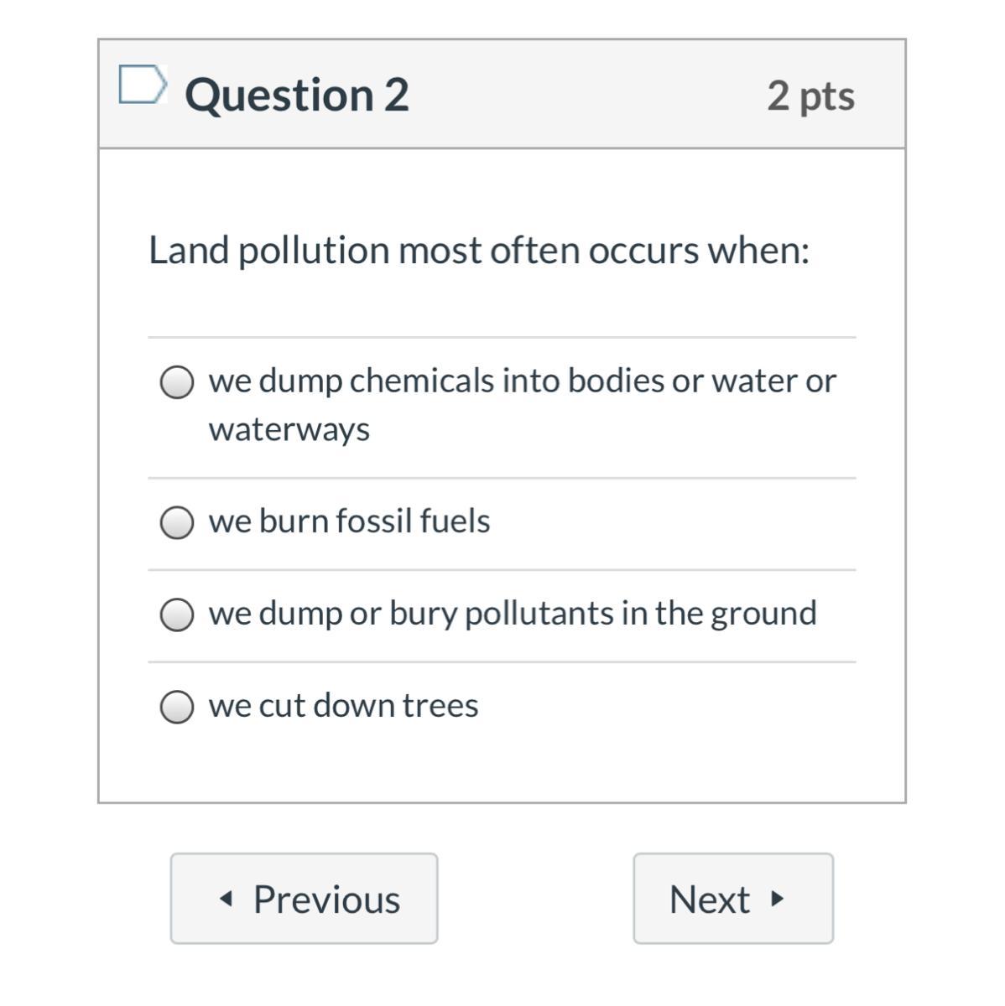1005x1006 pixels.
Task: Select the radio button for dumping chemicals into waterways
Action: point(177,382)
